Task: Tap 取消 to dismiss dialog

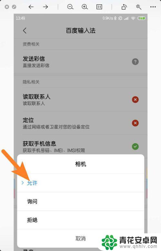Action: (80, 238)
